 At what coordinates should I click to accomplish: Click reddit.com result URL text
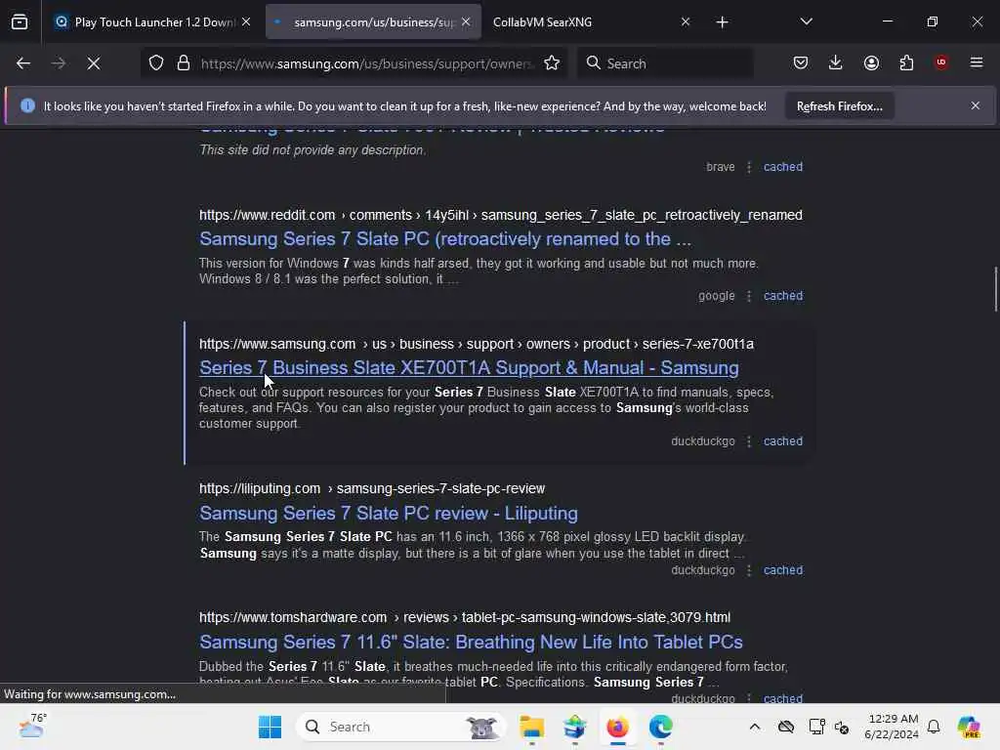(x=501, y=215)
